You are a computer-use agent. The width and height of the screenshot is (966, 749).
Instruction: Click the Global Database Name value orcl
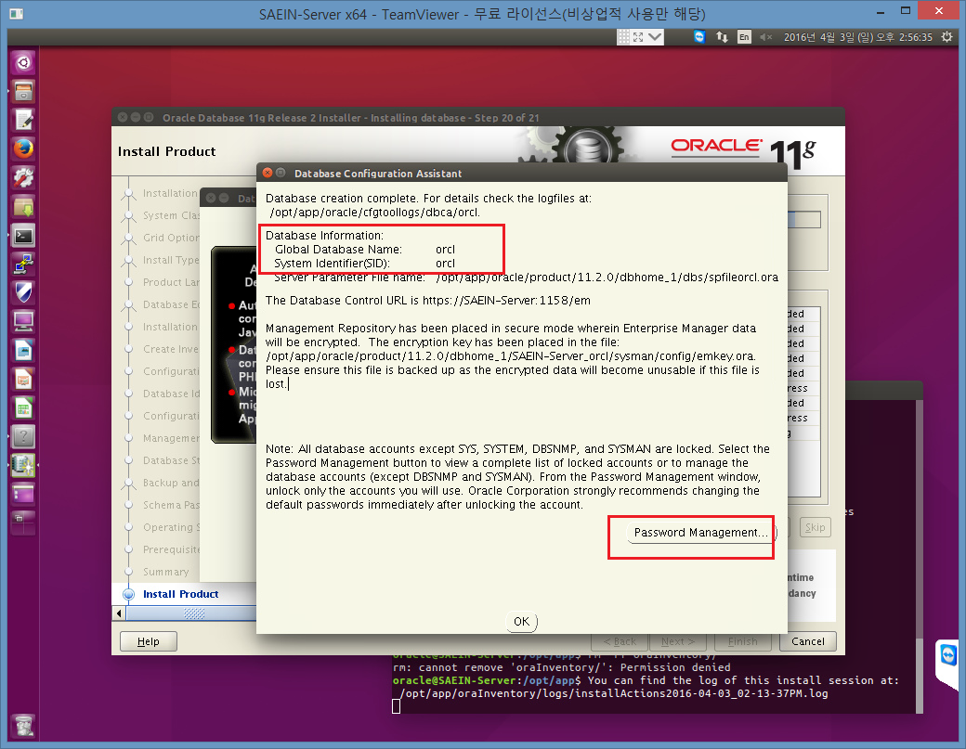pyautogui.click(x=445, y=250)
